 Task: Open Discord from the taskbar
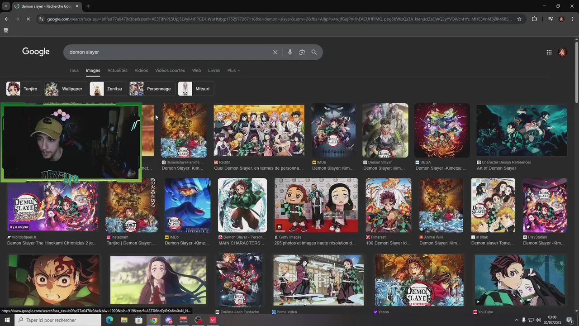tap(169, 320)
